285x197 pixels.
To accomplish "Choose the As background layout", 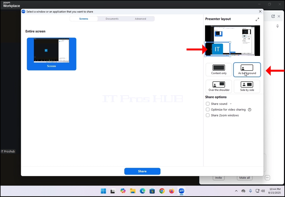I will click(x=247, y=70).
